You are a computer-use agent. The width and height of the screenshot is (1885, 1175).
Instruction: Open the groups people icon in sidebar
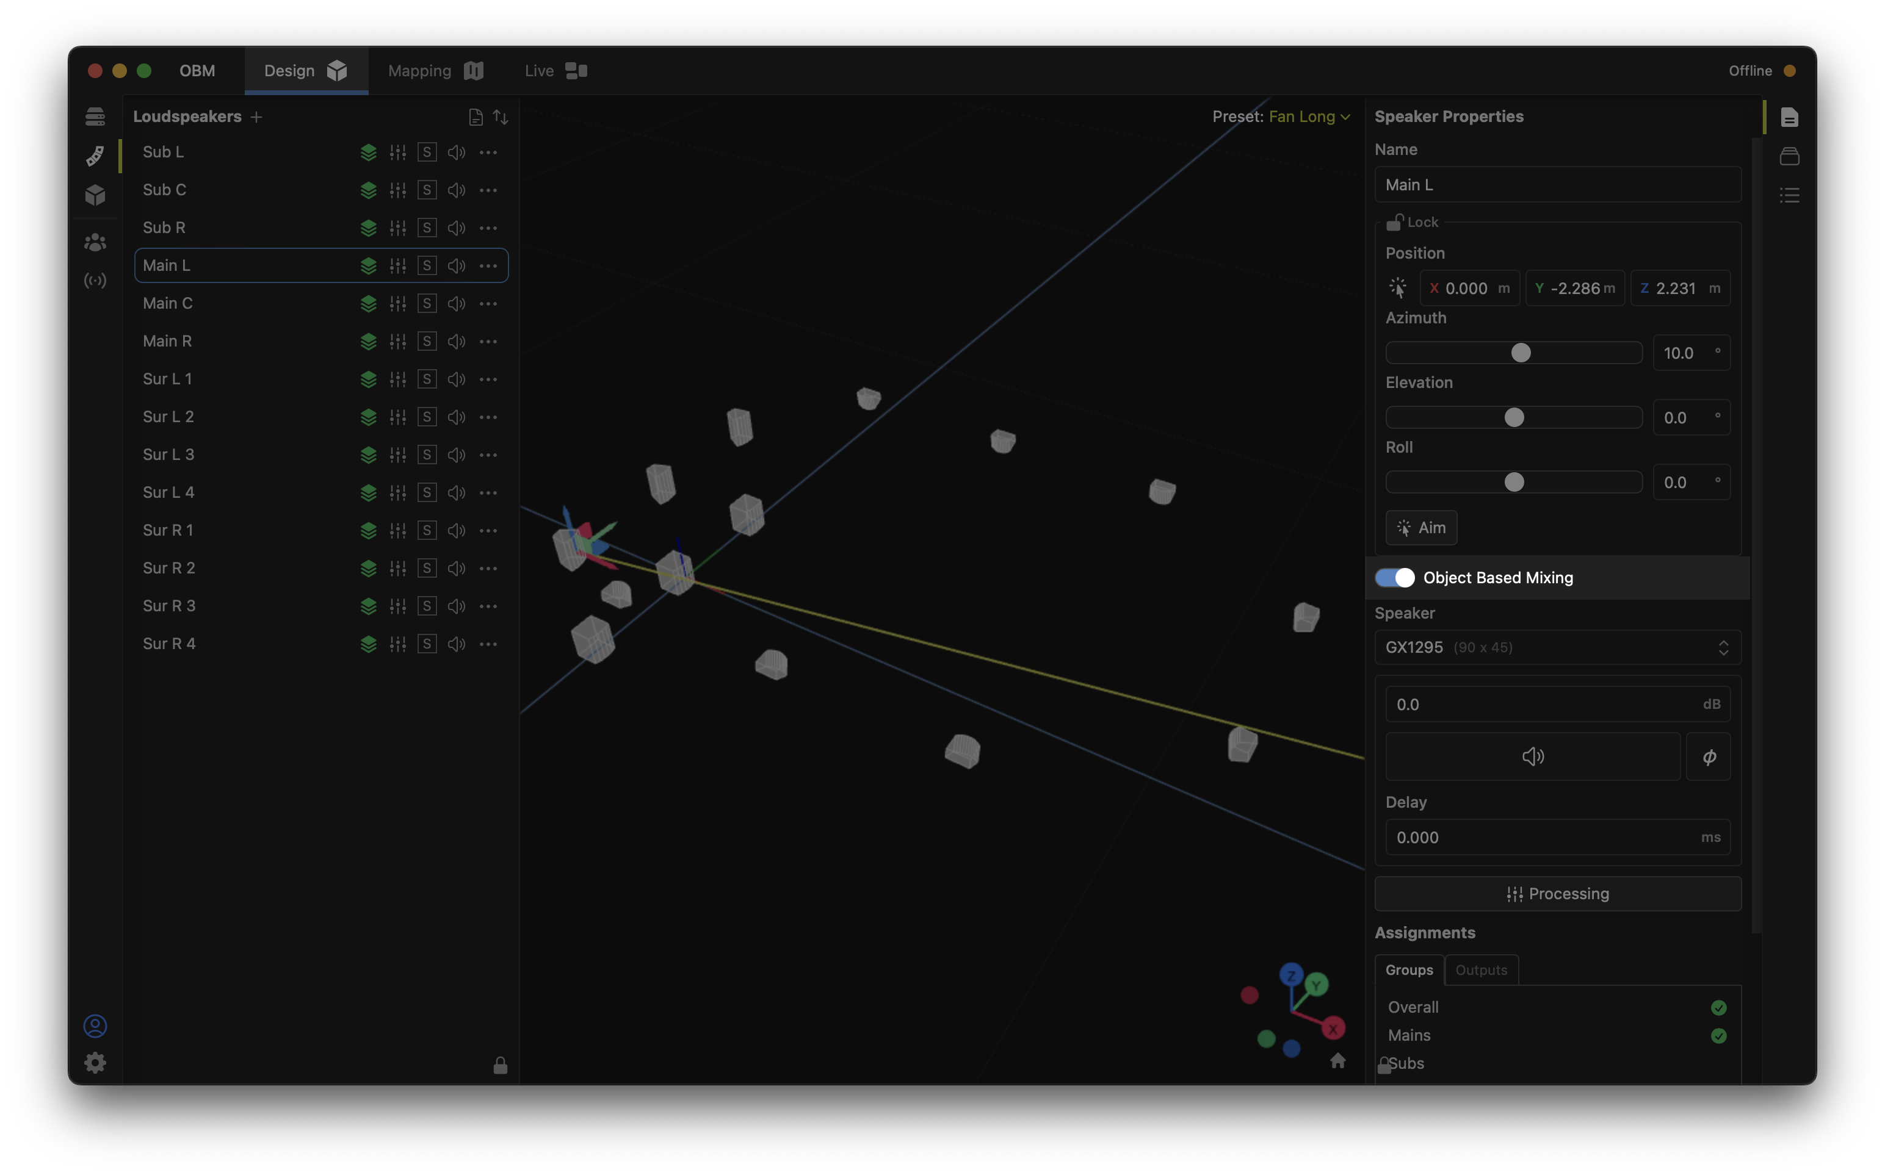click(x=95, y=242)
